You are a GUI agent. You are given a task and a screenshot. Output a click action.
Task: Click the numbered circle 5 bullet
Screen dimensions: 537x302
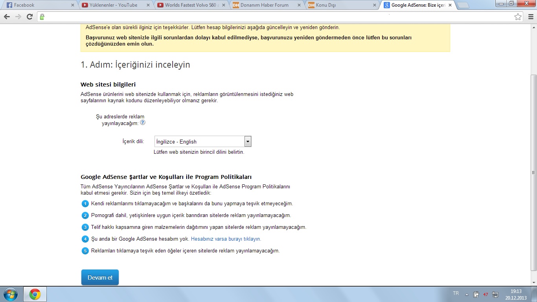85,251
